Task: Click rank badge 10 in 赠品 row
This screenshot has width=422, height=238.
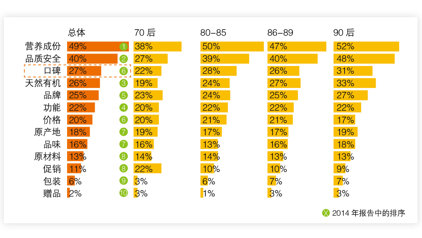Action: [x=123, y=193]
